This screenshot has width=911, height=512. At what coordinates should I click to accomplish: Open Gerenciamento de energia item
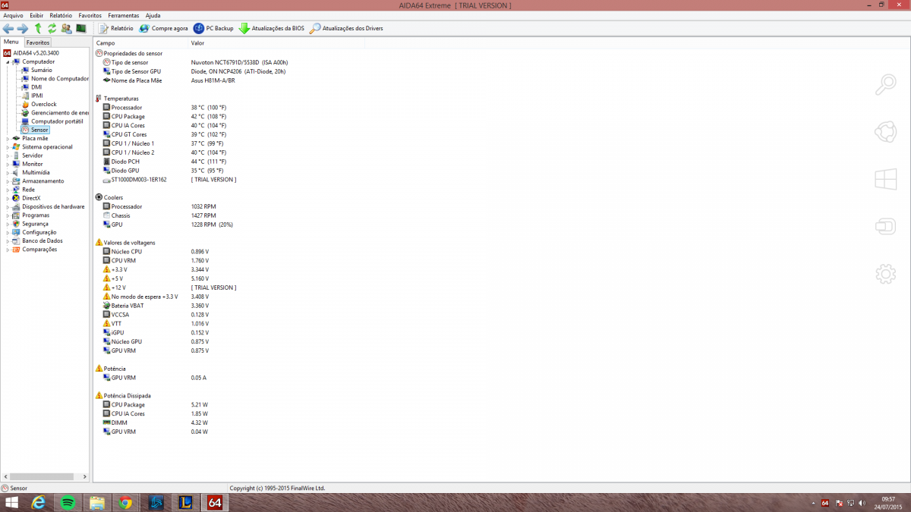click(x=60, y=112)
